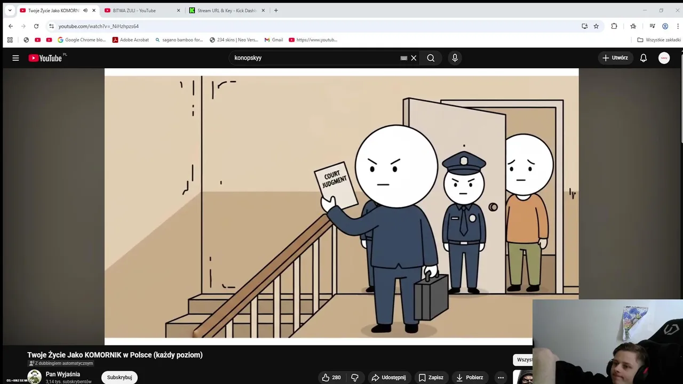
Task: Open media controls music icon
Action: coord(652,26)
